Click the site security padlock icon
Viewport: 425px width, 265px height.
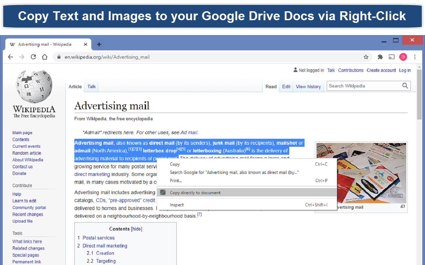[x=58, y=57]
